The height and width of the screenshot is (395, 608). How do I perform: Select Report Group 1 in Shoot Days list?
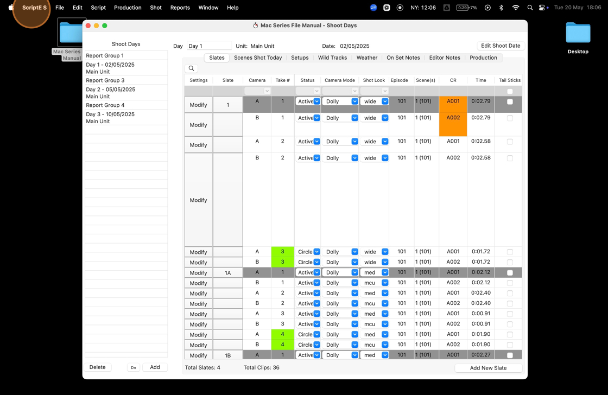[x=126, y=55]
